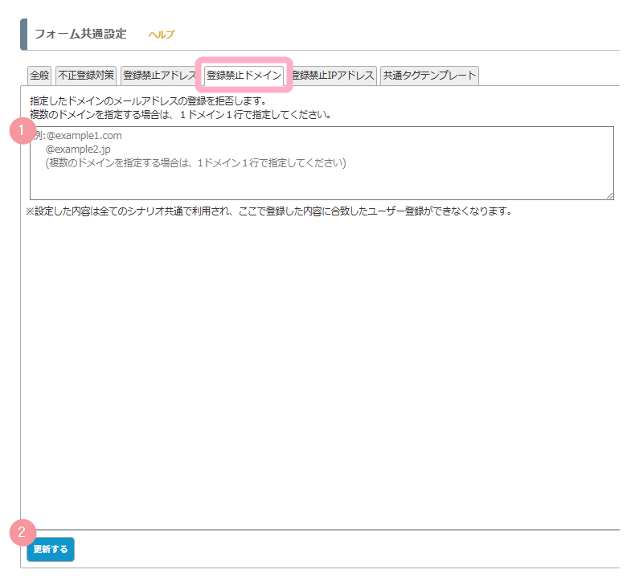The width and height of the screenshot is (635, 582).
Task: Click the blue-grey bar beside the heading
Action: pyautogui.click(x=24, y=35)
